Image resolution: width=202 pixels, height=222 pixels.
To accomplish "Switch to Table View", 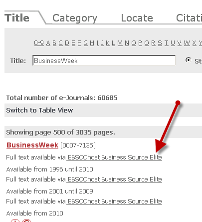I will pyautogui.click(x=39, y=110).
